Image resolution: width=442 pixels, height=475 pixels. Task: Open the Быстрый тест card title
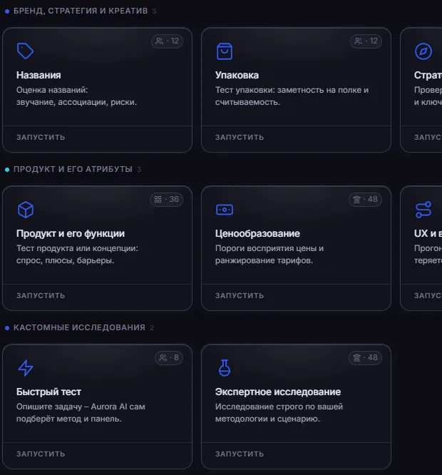pyautogui.click(x=48, y=392)
